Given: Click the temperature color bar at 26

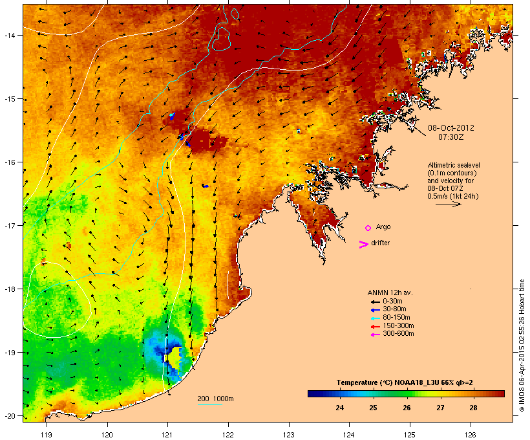Looking at the screenshot, I should [x=407, y=393].
